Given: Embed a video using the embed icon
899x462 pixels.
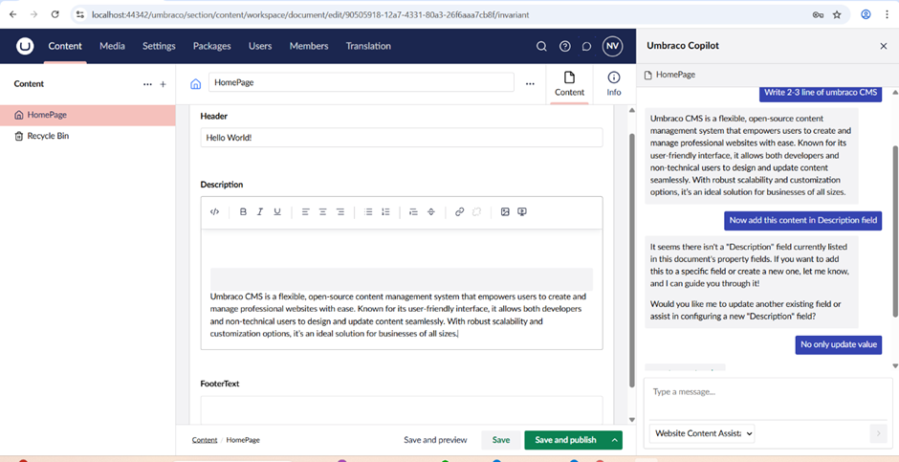Looking at the screenshot, I should (522, 212).
